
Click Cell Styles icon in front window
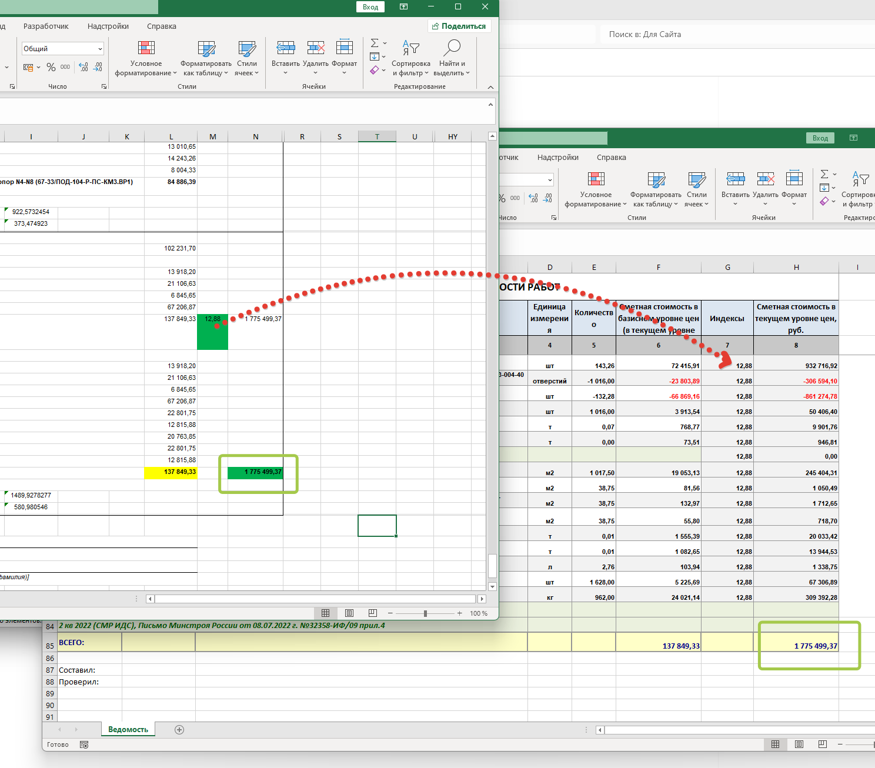[x=246, y=48]
